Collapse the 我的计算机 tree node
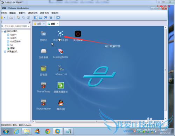Image resolution: width=175 pixels, height=136 pixels. (x=2, y=31)
